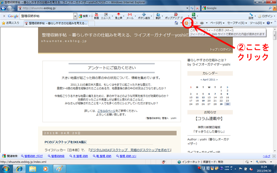The width and height of the screenshot is (277, 173).
Task: Click the ボタン追加 plus icon
Action: [144, 16]
